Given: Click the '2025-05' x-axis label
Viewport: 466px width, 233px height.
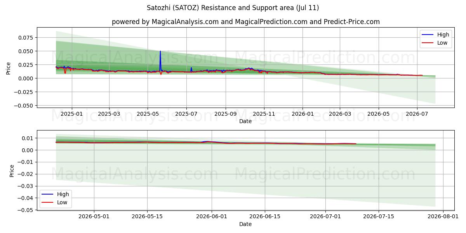Looking at the screenshot, I should (148, 114).
